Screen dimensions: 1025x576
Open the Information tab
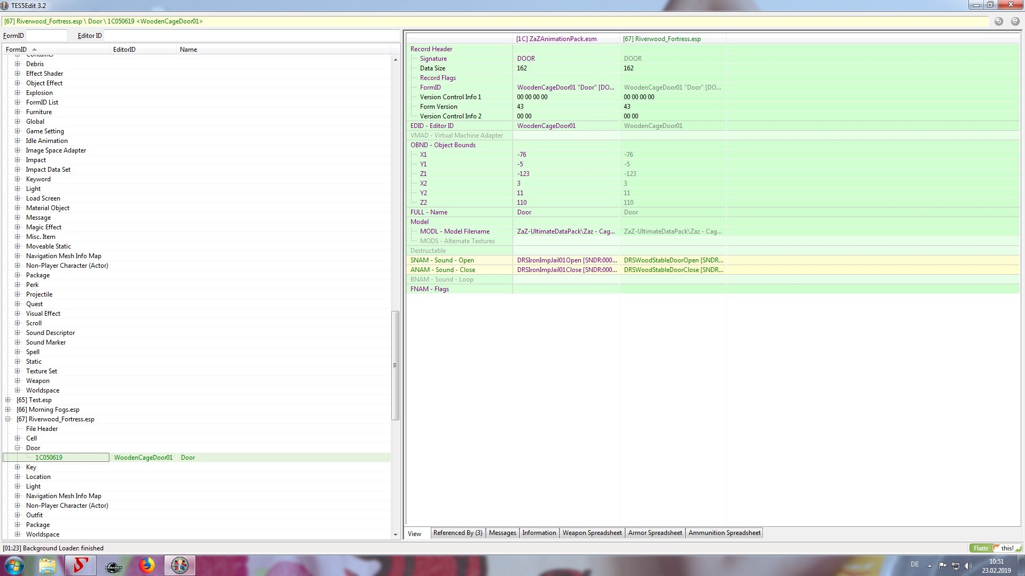(539, 533)
